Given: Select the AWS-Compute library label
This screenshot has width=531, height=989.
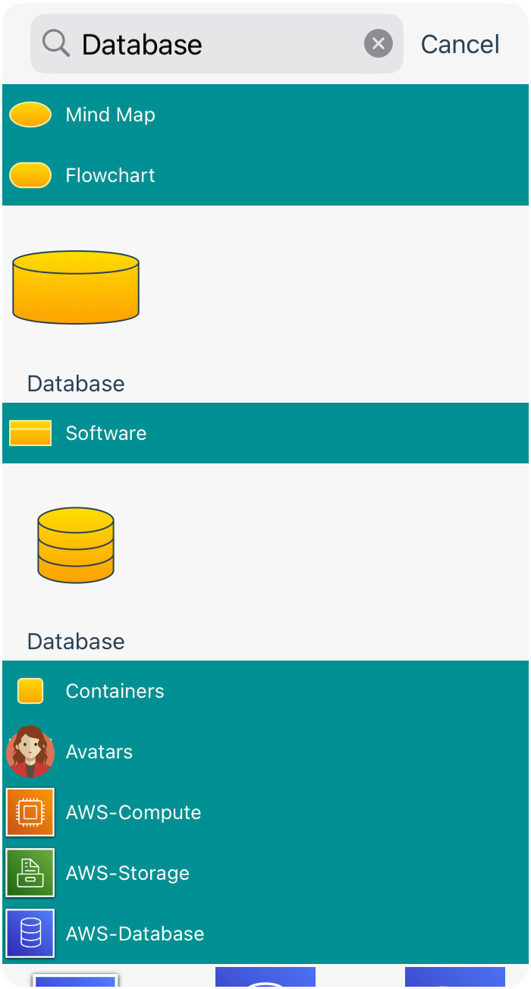Looking at the screenshot, I should 134,812.
